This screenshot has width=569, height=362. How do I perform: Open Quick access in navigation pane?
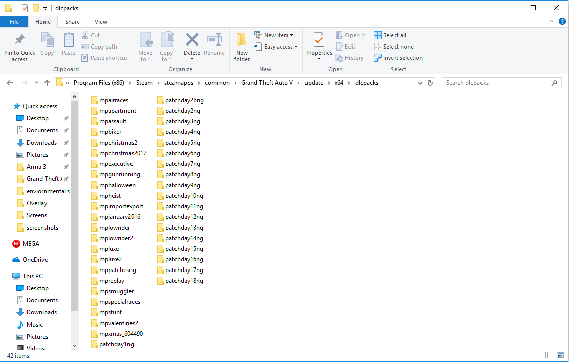35,106
